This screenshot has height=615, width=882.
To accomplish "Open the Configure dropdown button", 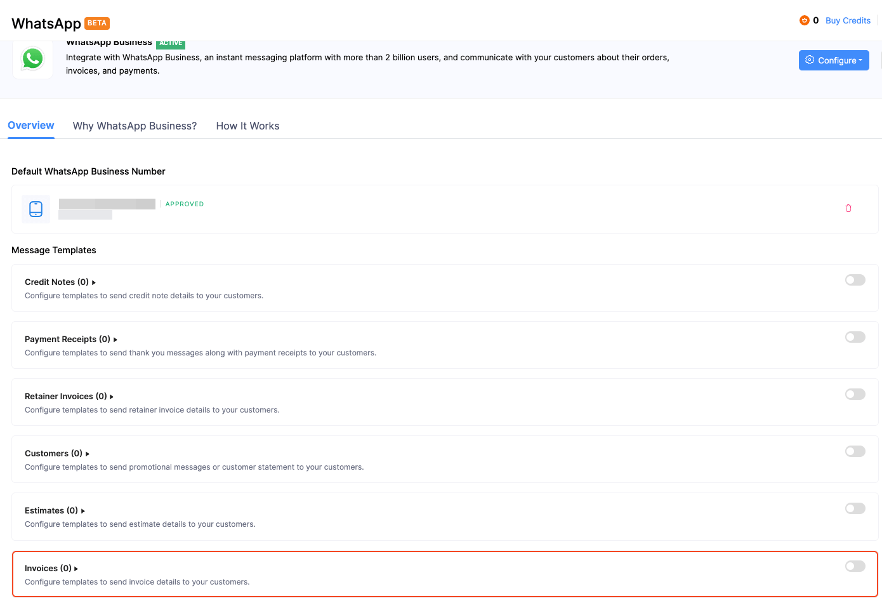I will (x=834, y=60).
